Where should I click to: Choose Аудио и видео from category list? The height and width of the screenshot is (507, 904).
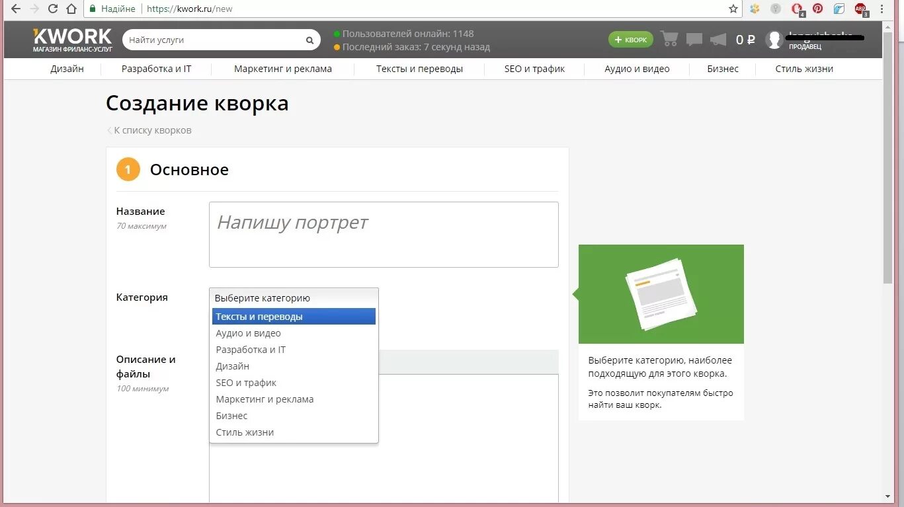[294, 333]
